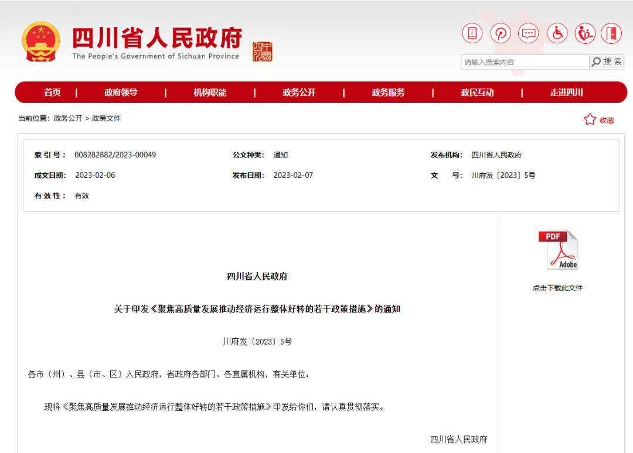The width and height of the screenshot is (633, 453).
Task: Select the 政务公开 navigation menu
Action: click(299, 92)
